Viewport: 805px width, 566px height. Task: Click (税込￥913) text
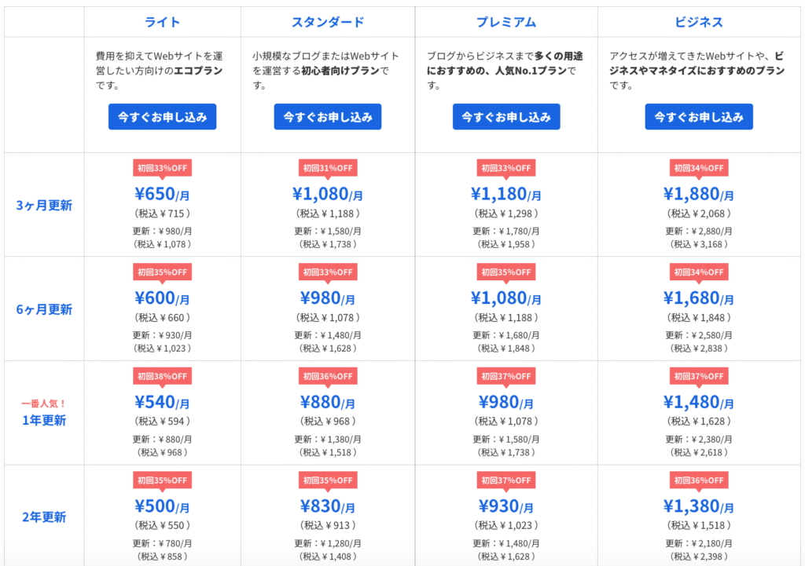[x=328, y=525]
